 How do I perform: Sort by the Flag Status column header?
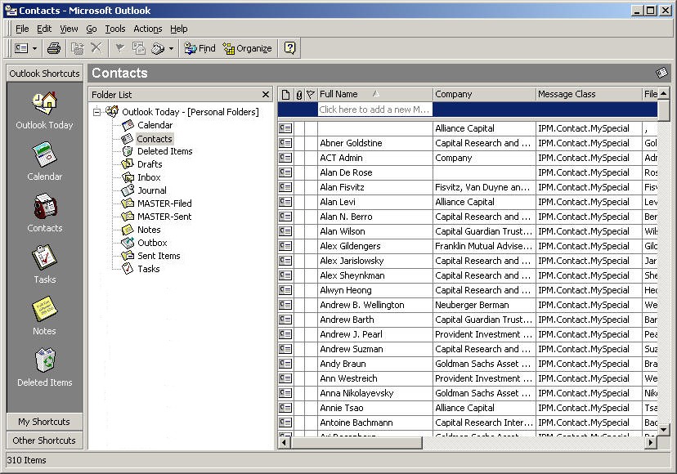(x=311, y=94)
